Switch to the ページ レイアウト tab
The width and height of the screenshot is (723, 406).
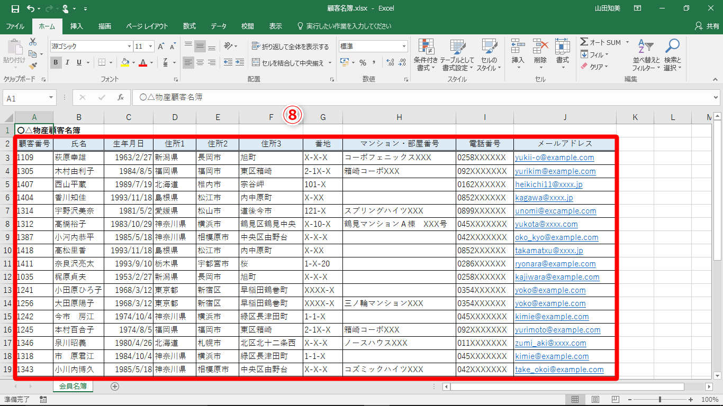(x=147, y=26)
